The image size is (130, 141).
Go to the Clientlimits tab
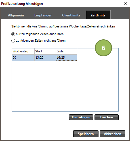pos(71,15)
